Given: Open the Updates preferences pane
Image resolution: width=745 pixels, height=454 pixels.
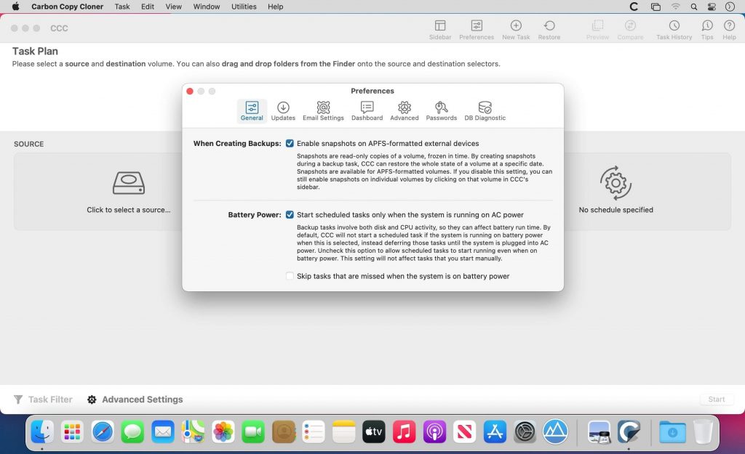Looking at the screenshot, I should (283, 109).
